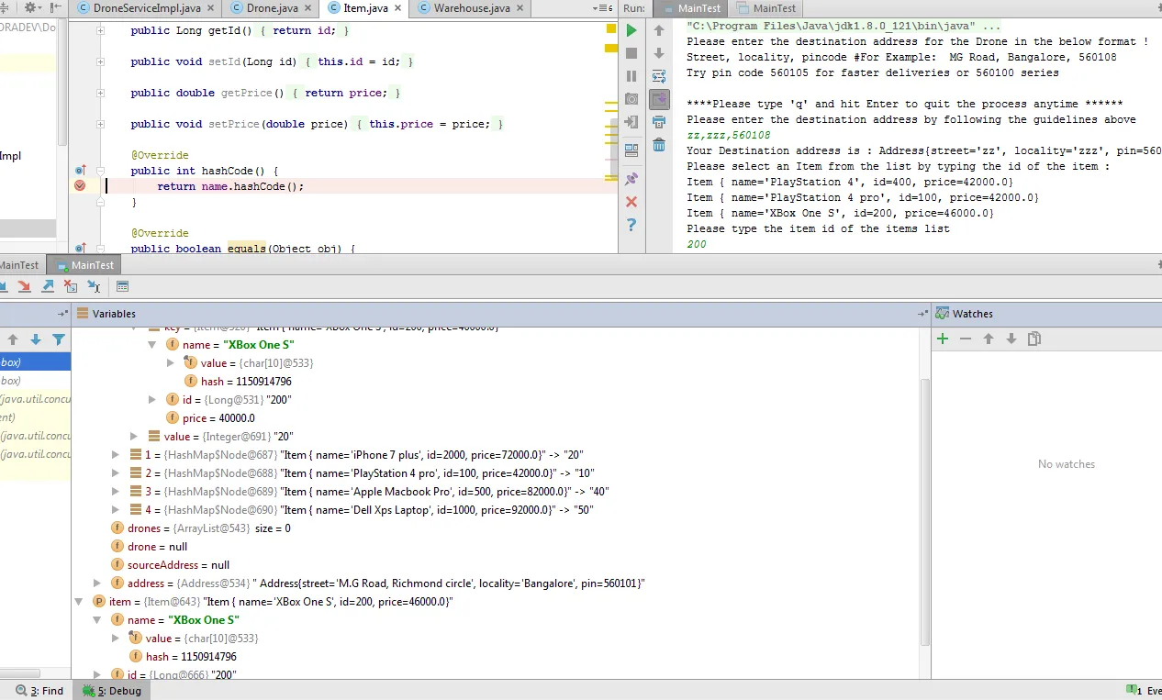
Task: Collapse the item = {Item@643} variable
Action: [x=79, y=602]
